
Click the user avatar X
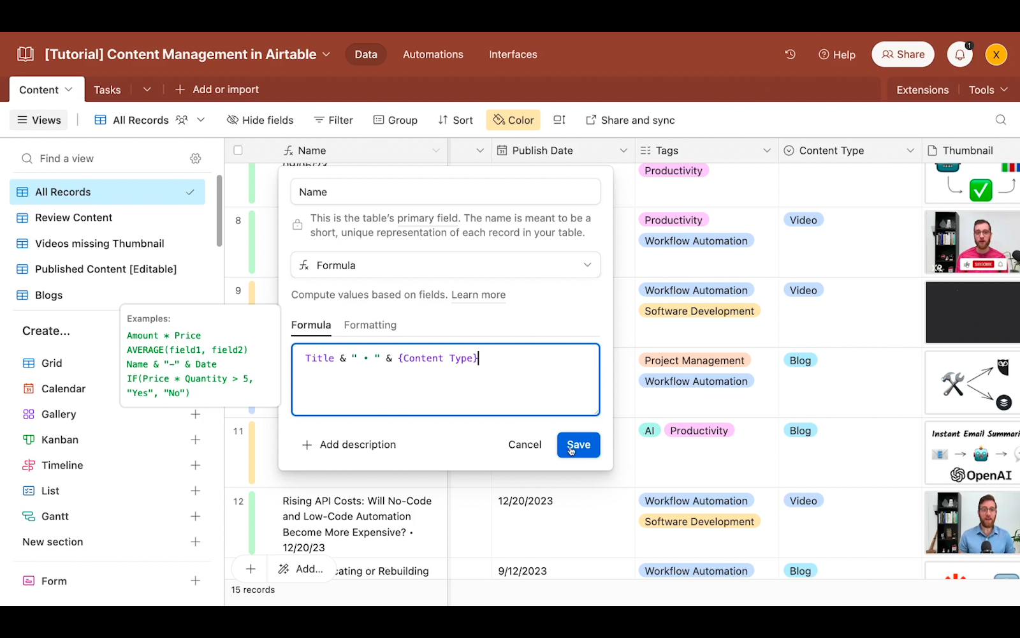pyautogui.click(x=996, y=54)
